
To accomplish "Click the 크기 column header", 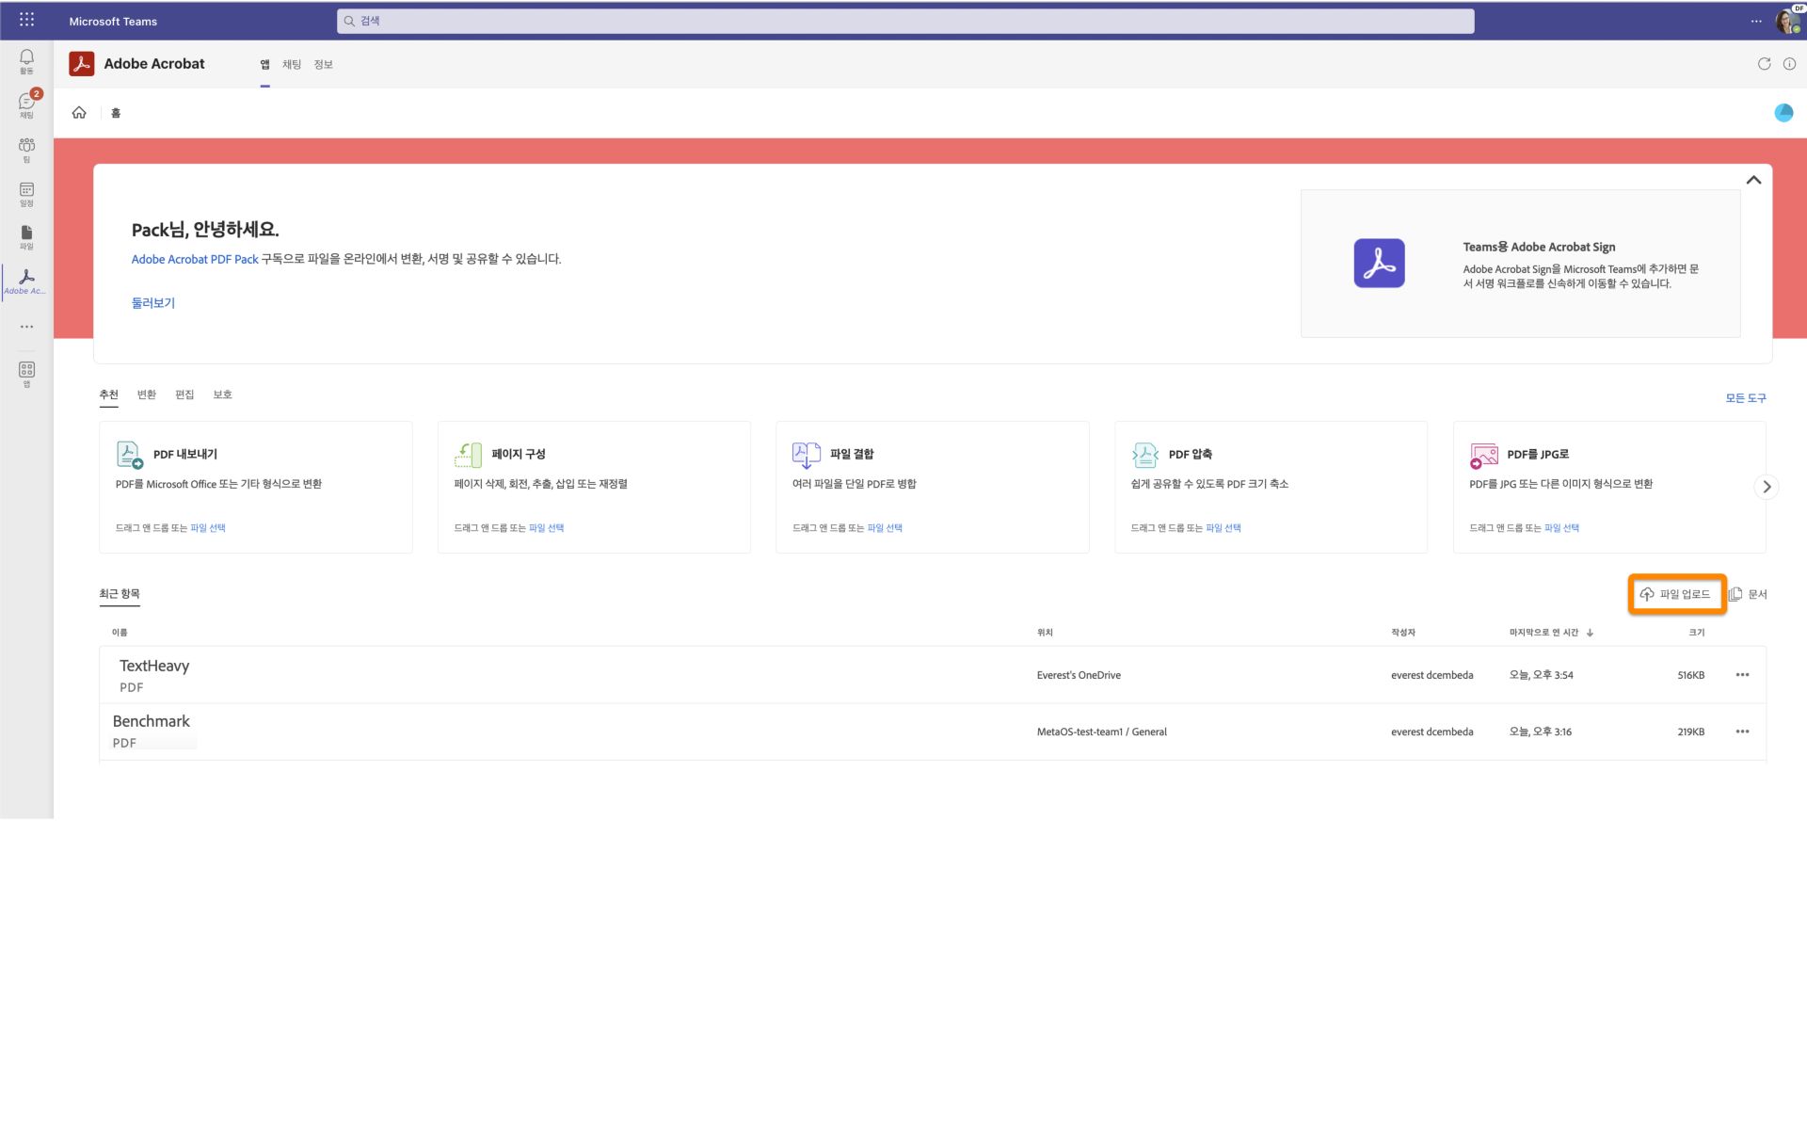I will click(x=1697, y=633).
